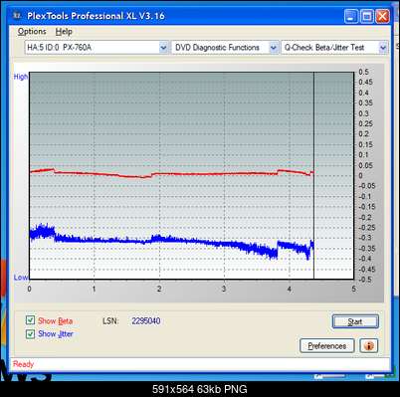Screen dimensions: 400x397
Task: Click the -0.5 value on right axis
Action: click(x=365, y=280)
